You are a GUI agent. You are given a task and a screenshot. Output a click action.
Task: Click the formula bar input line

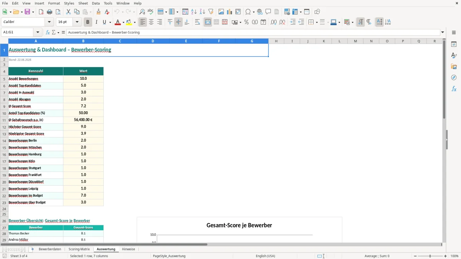click(x=254, y=33)
